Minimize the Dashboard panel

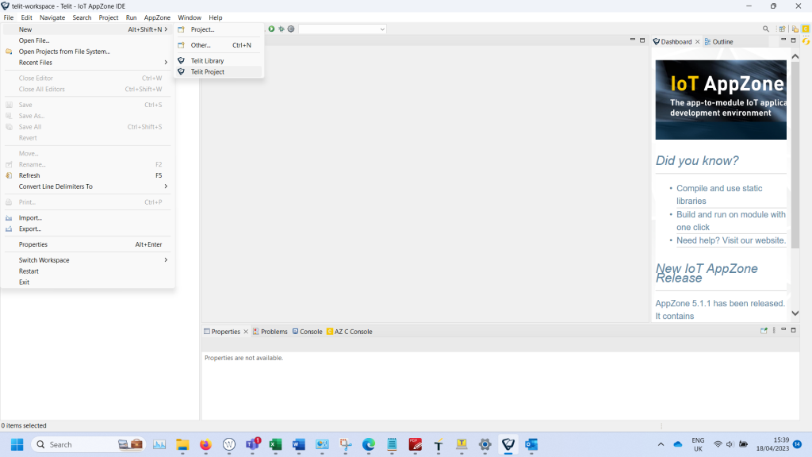[x=783, y=40]
